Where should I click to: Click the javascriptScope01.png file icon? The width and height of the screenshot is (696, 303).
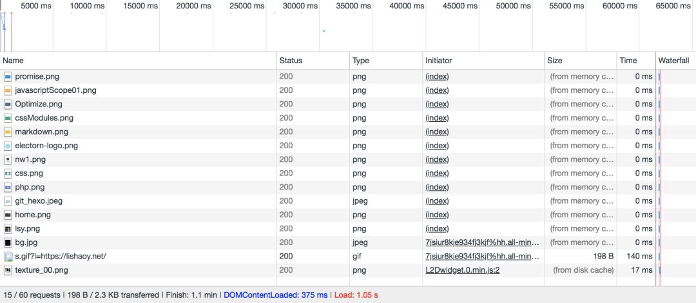8,90
